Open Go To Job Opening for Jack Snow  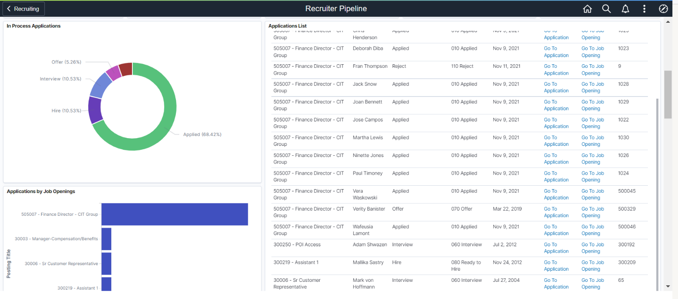click(x=593, y=88)
